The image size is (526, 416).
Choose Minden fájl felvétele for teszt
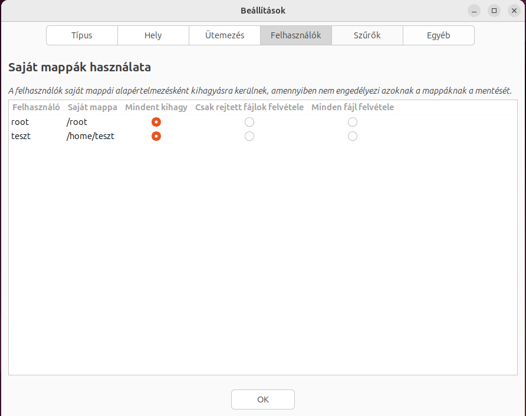coord(353,136)
